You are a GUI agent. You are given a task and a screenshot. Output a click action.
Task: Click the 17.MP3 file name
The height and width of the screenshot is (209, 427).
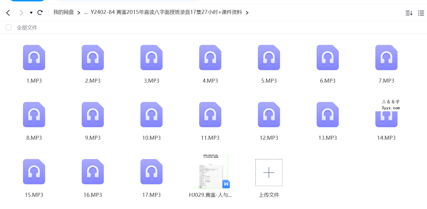click(152, 195)
